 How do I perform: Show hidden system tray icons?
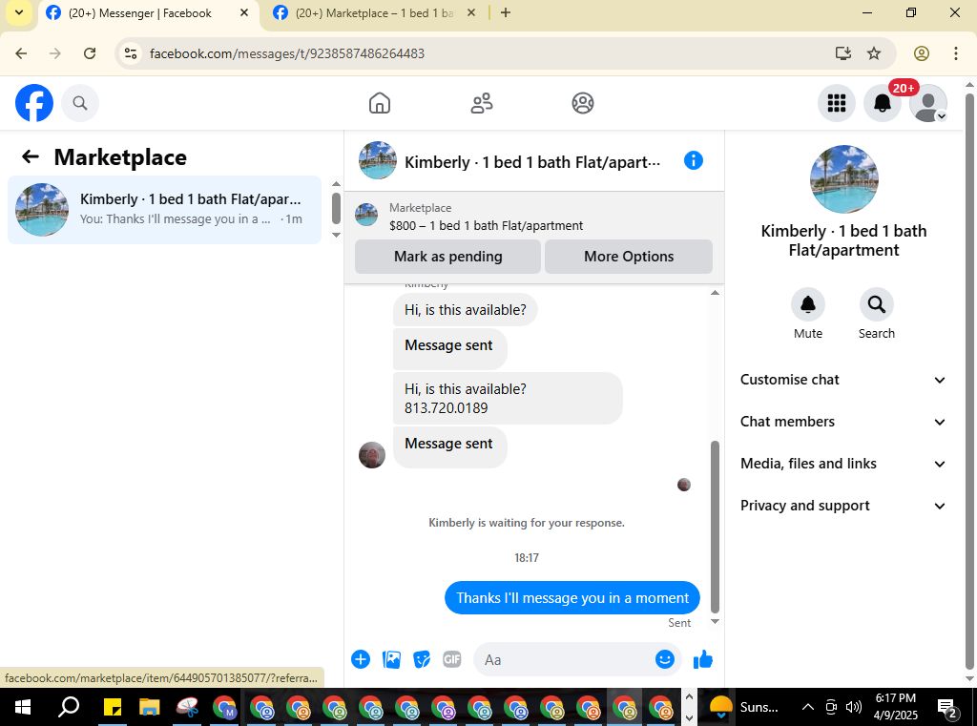pos(807,707)
